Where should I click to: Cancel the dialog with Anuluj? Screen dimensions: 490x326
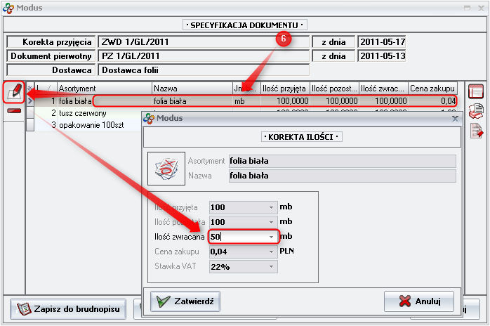[419, 301]
